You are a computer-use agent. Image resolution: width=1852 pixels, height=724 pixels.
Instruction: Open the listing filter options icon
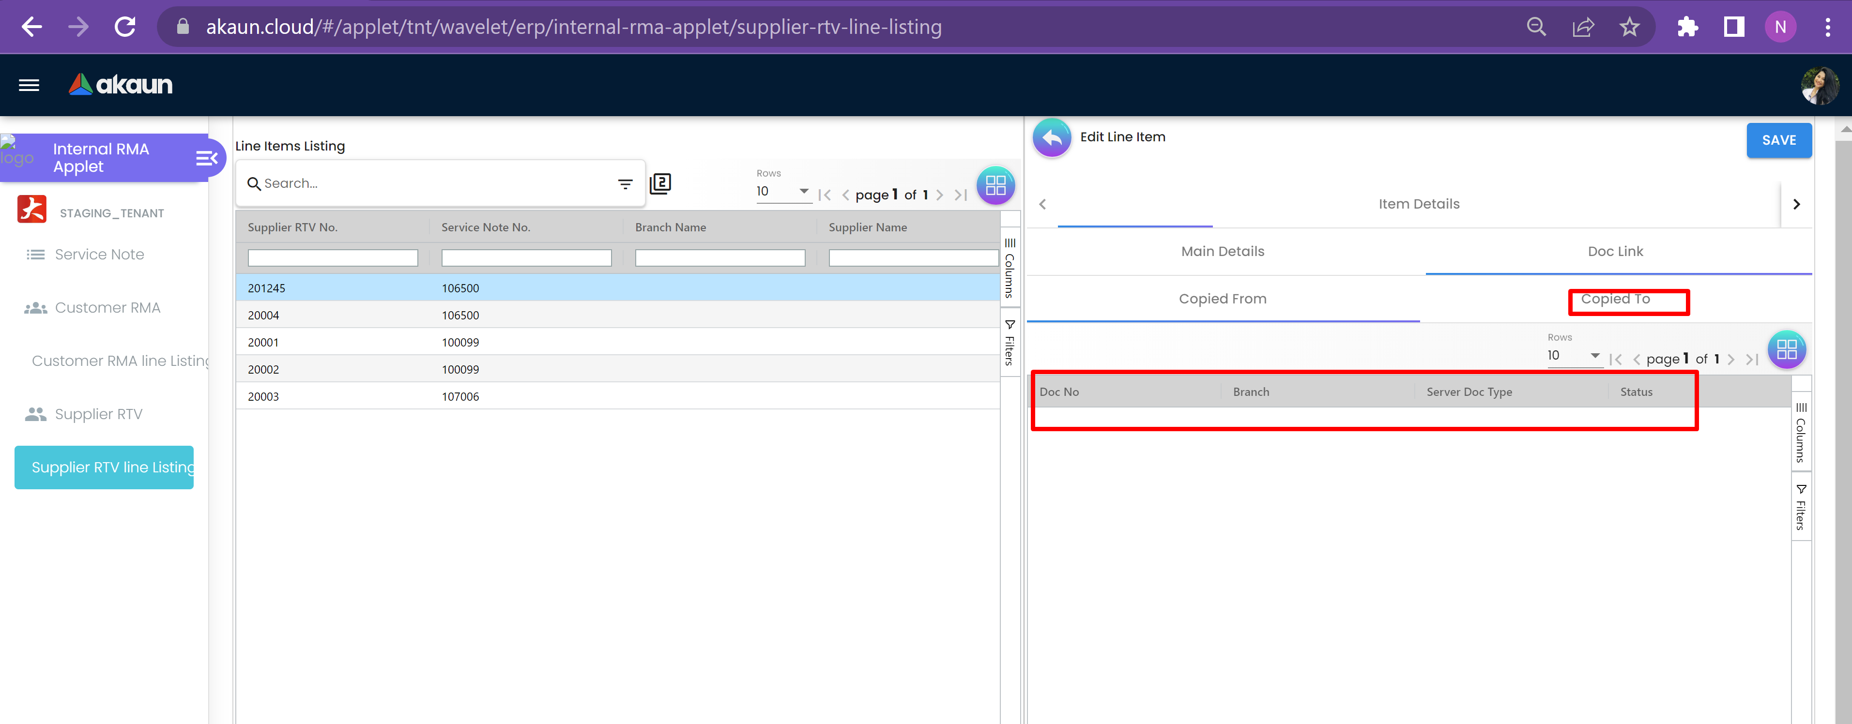click(x=625, y=184)
